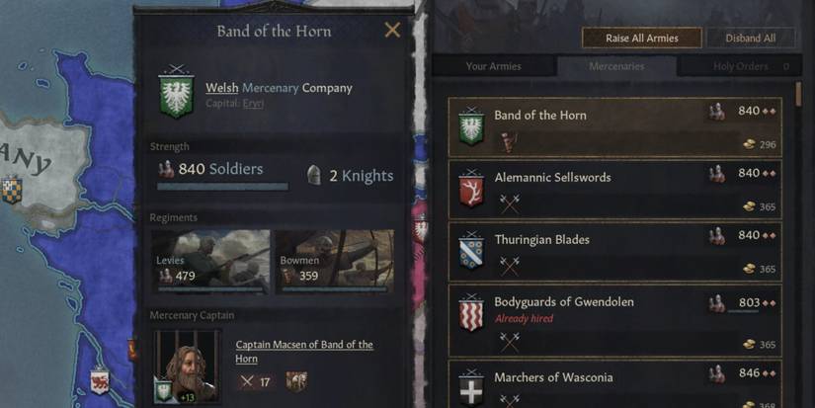This screenshot has width=815, height=408.
Task: Click the captain's trait icon beside prowess
Action: pos(296,381)
